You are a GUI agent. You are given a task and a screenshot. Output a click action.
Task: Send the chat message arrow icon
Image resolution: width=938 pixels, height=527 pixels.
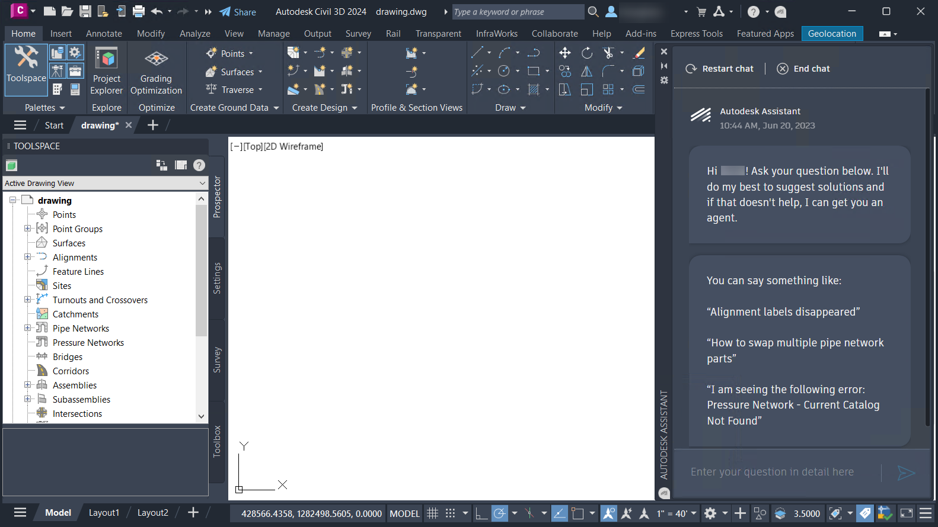point(906,473)
